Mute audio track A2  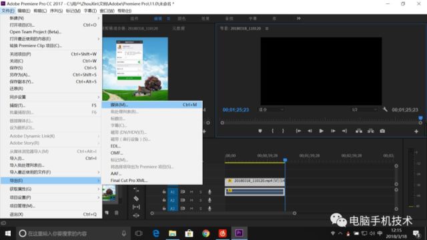point(191,200)
